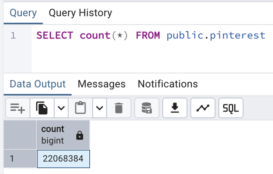Click Save Data Changes database icon
Screen dimensions: 273x174
[x=147, y=108]
